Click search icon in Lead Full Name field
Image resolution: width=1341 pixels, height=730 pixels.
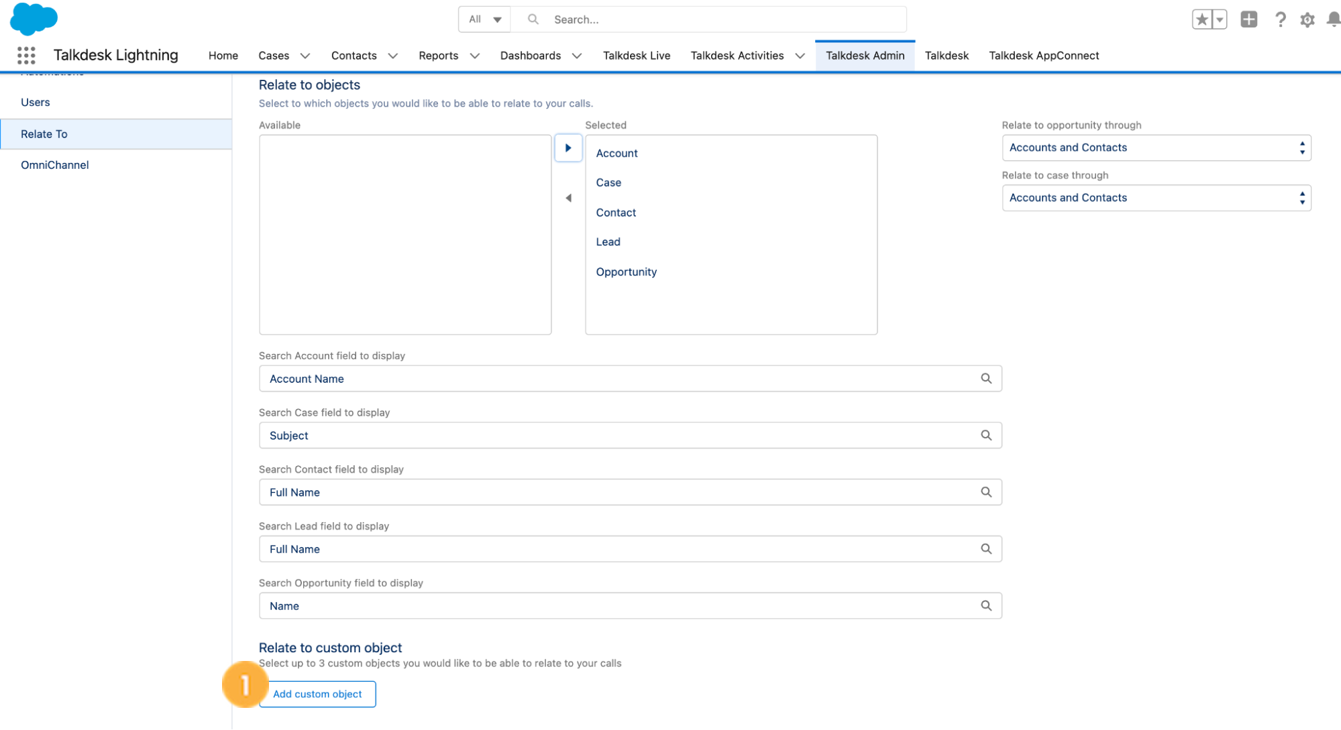986,549
